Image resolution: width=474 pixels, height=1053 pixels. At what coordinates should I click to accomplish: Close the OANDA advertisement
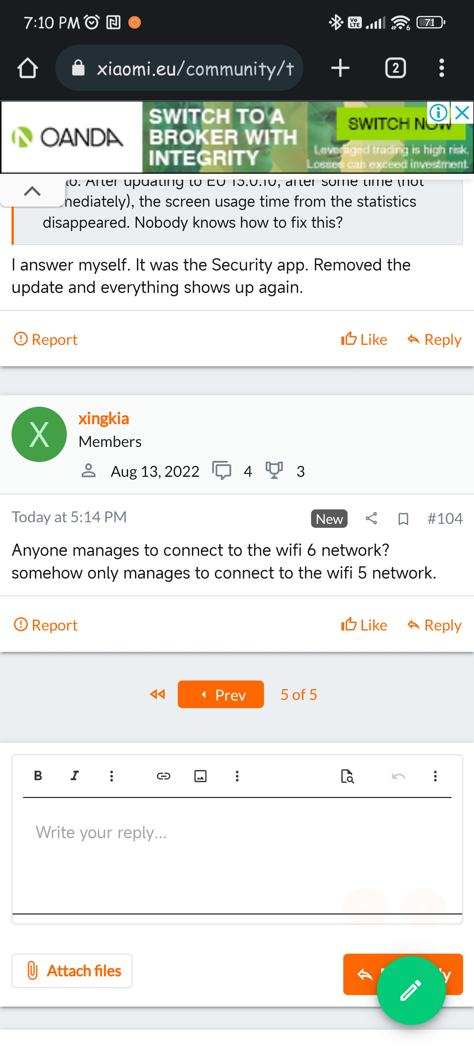tap(462, 113)
